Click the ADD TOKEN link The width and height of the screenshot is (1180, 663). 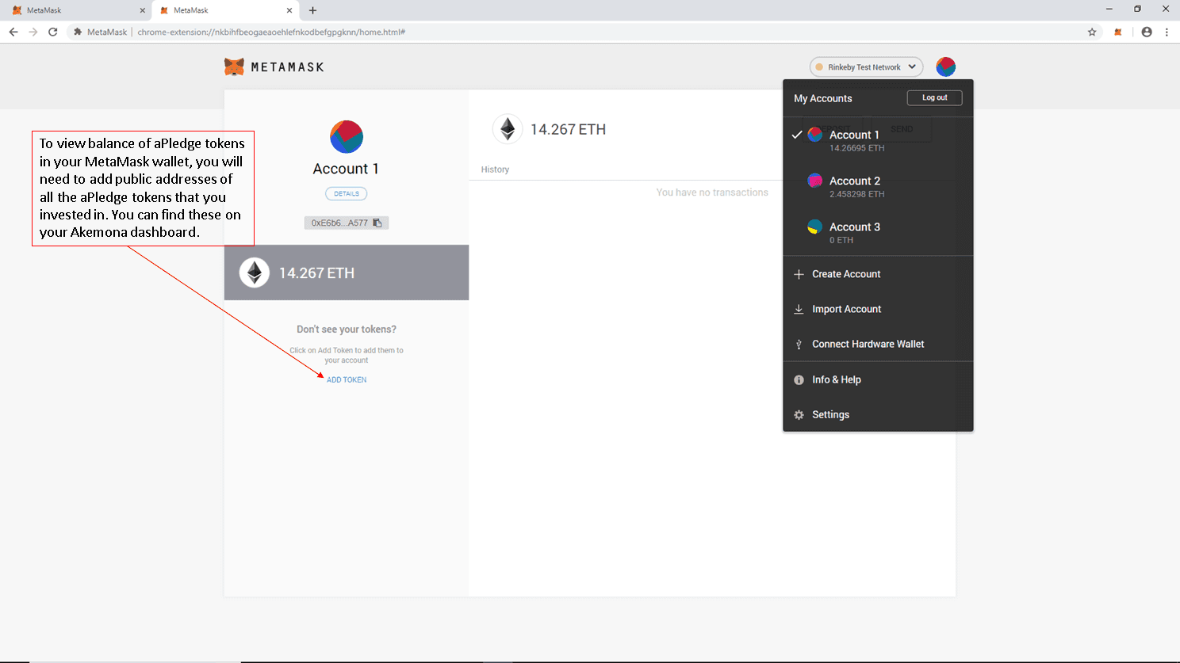tap(347, 379)
